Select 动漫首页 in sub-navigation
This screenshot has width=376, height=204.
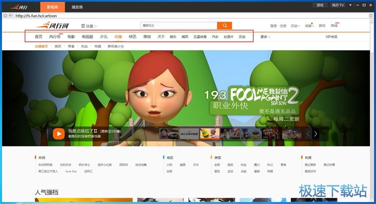click(x=41, y=47)
